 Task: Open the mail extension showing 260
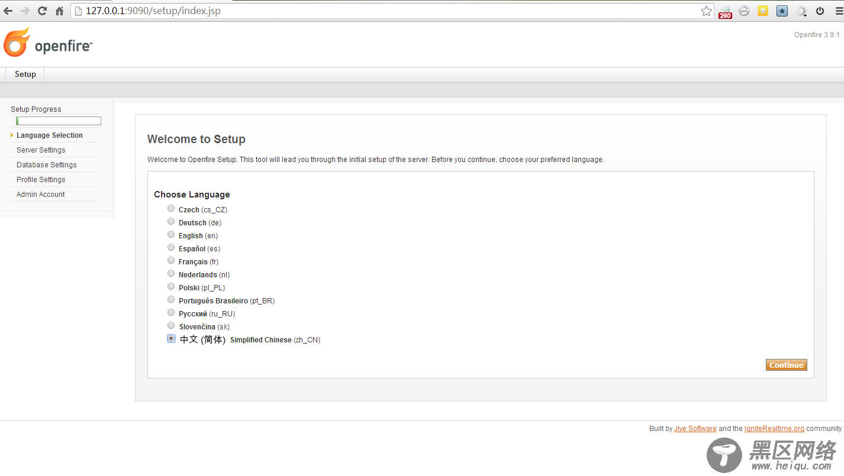725,11
